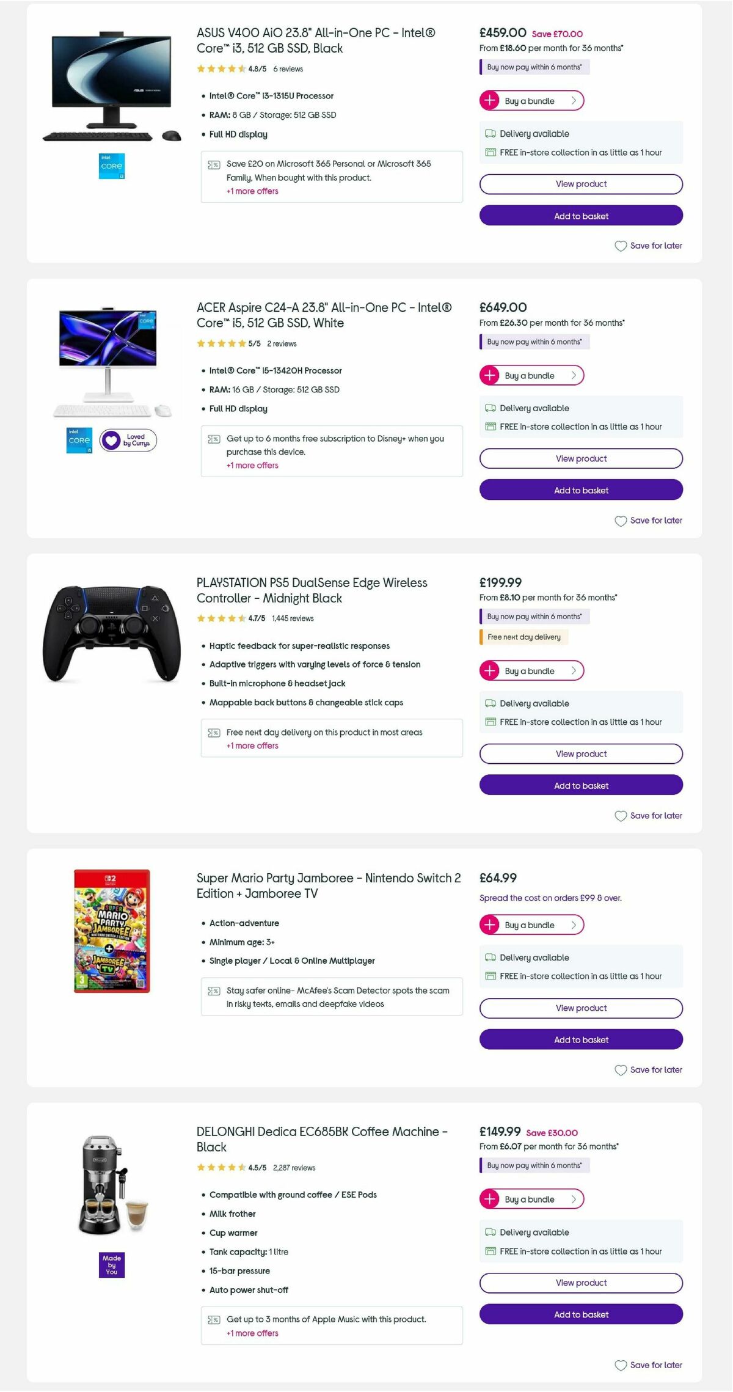The height and width of the screenshot is (1392, 733).
Task: Click the voucher icon beside the Microsoft 365 offer
Action: pos(213,164)
